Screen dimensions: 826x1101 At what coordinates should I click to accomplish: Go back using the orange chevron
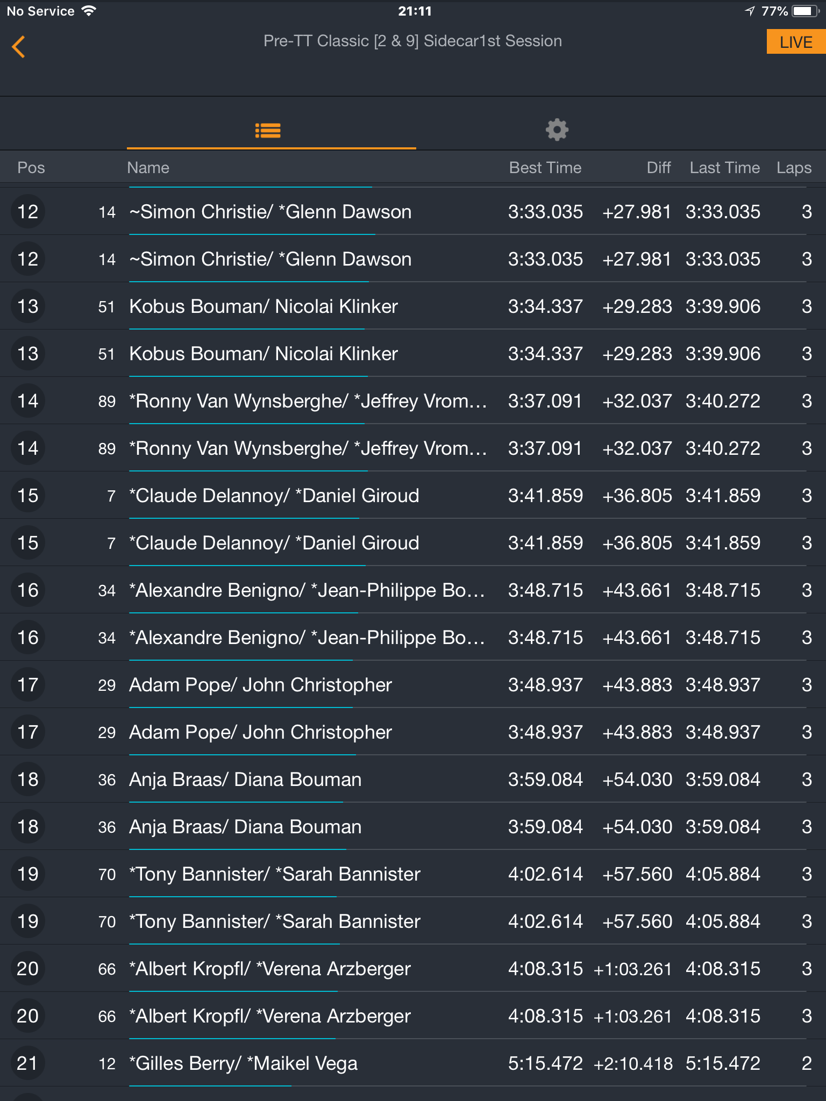tap(19, 47)
